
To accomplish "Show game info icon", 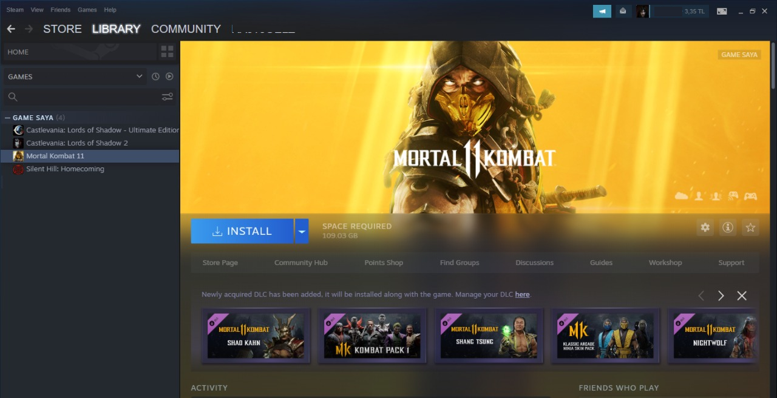I will [x=727, y=228].
